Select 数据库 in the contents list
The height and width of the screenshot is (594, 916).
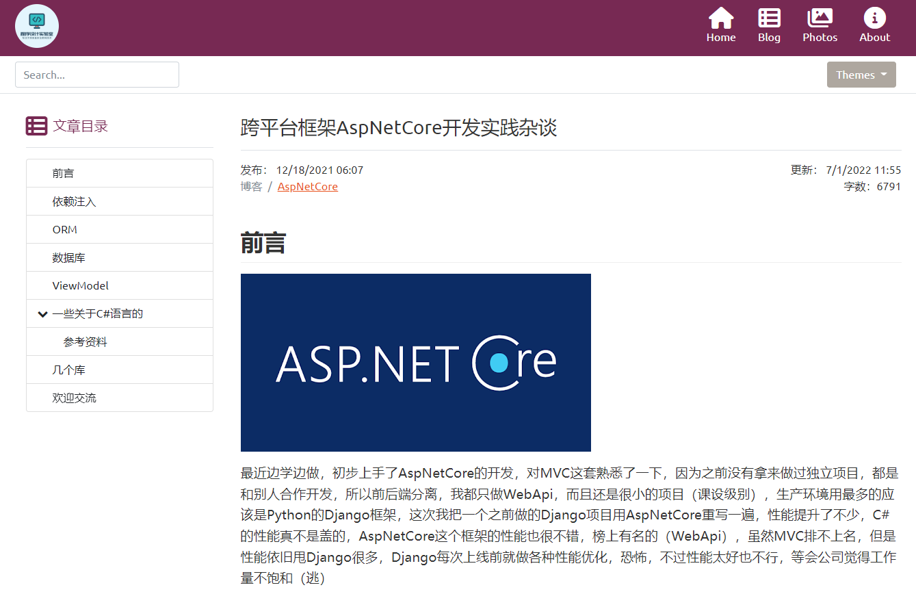click(x=120, y=257)
